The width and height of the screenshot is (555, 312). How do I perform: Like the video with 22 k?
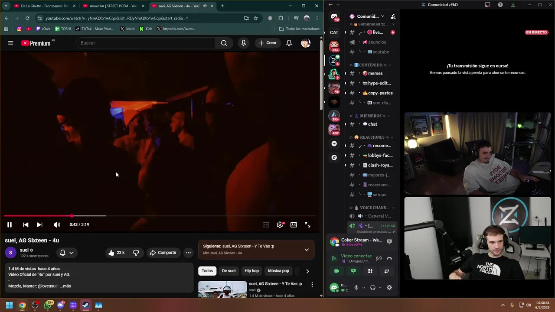tap(116, 253)
